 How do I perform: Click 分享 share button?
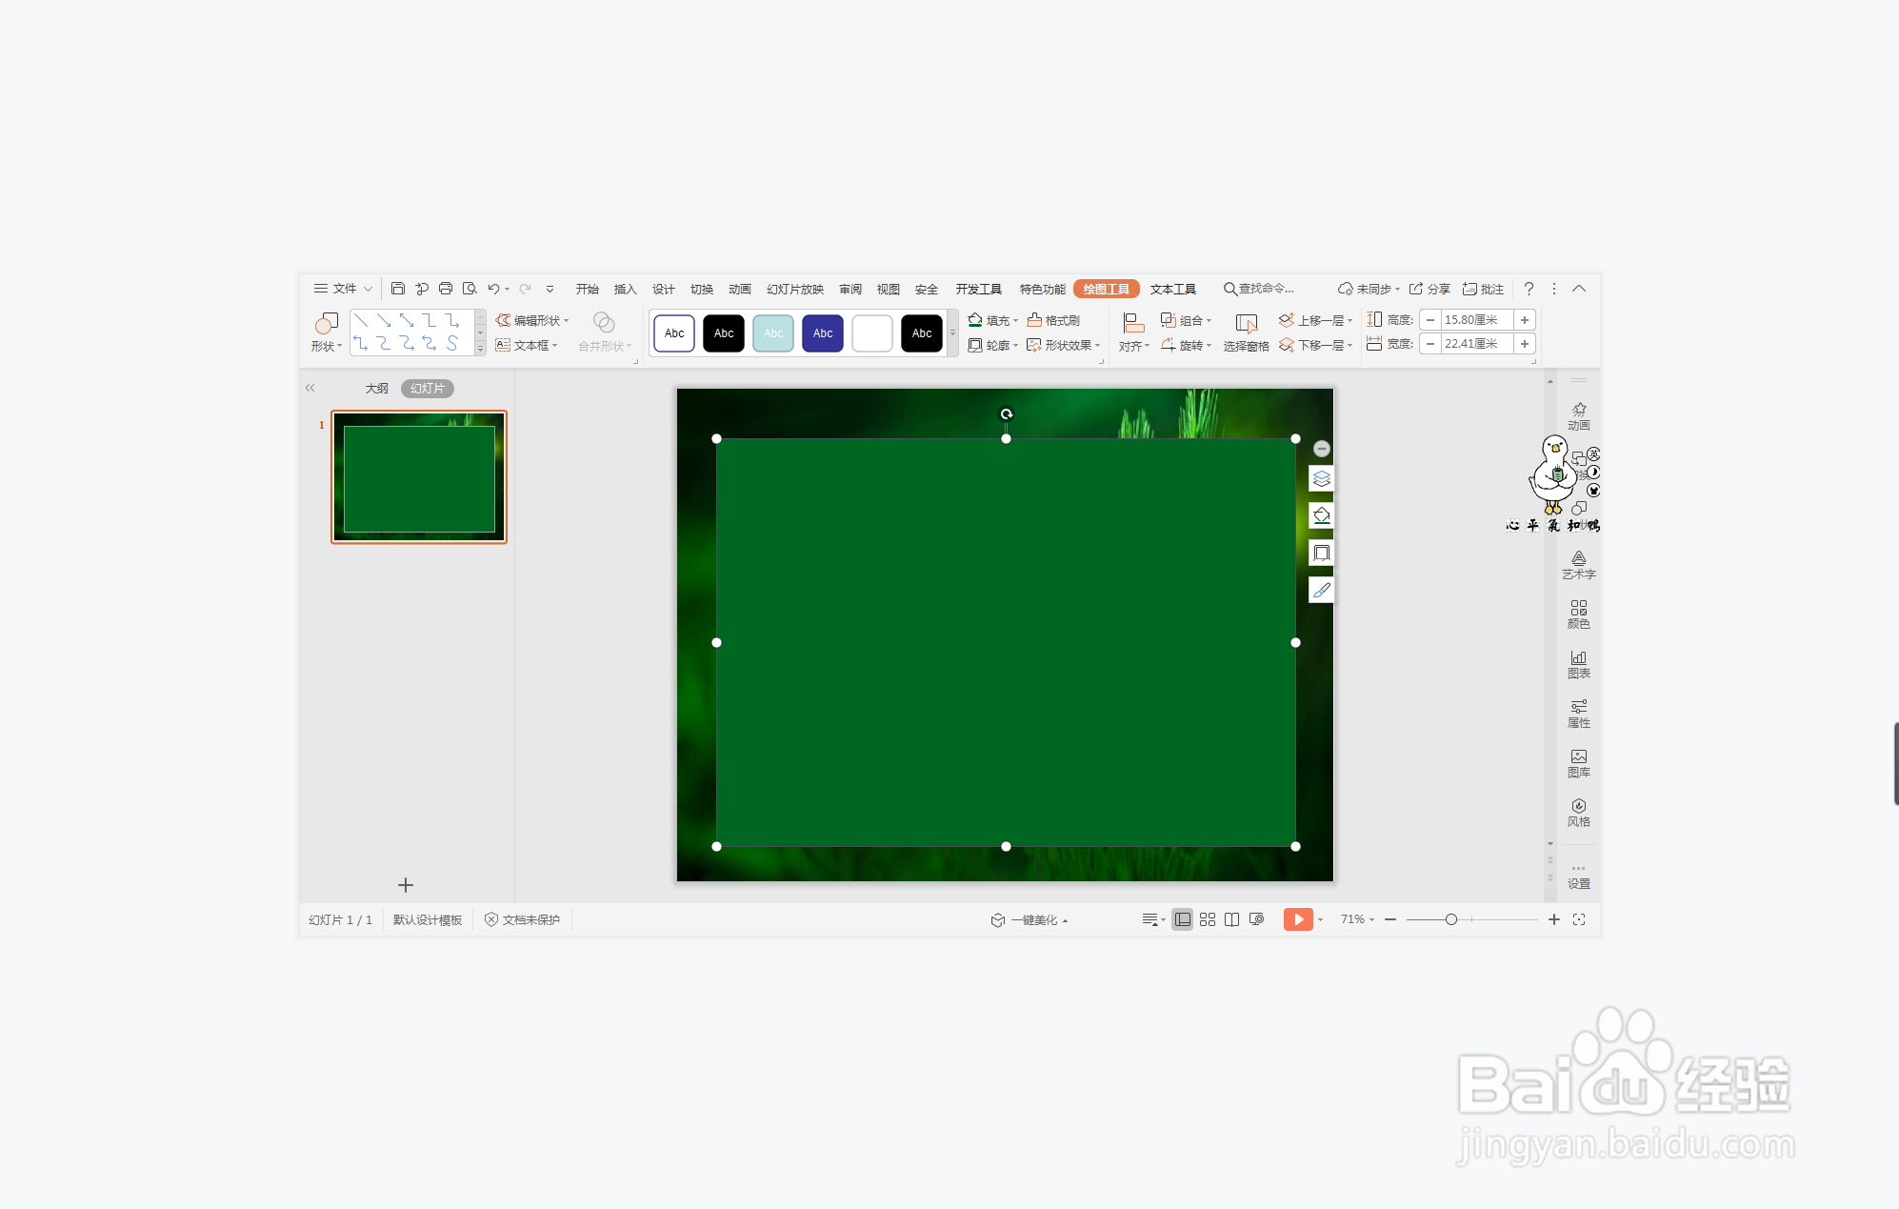pyautogui.click(x=1429, y=289)
